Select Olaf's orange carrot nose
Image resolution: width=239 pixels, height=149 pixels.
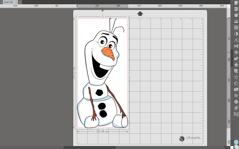point(108,54)
